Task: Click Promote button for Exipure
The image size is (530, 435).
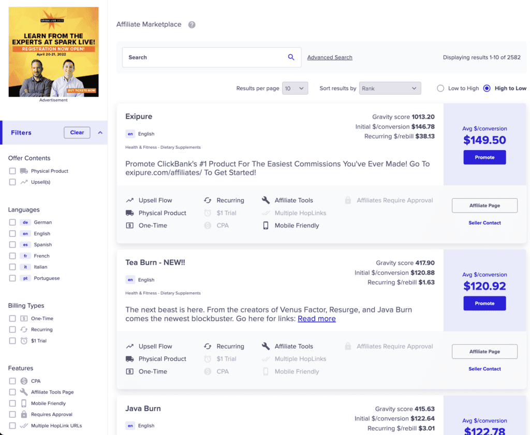Action: coord(484,157)
